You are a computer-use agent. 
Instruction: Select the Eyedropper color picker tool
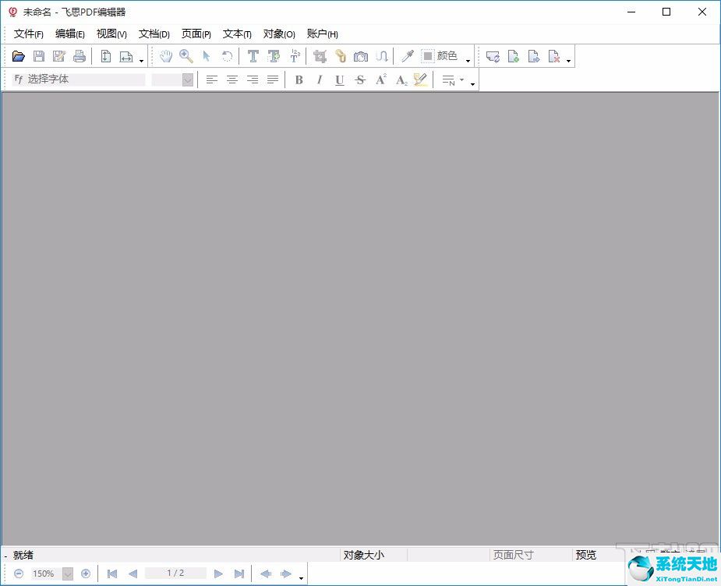[x=407, y=56]
